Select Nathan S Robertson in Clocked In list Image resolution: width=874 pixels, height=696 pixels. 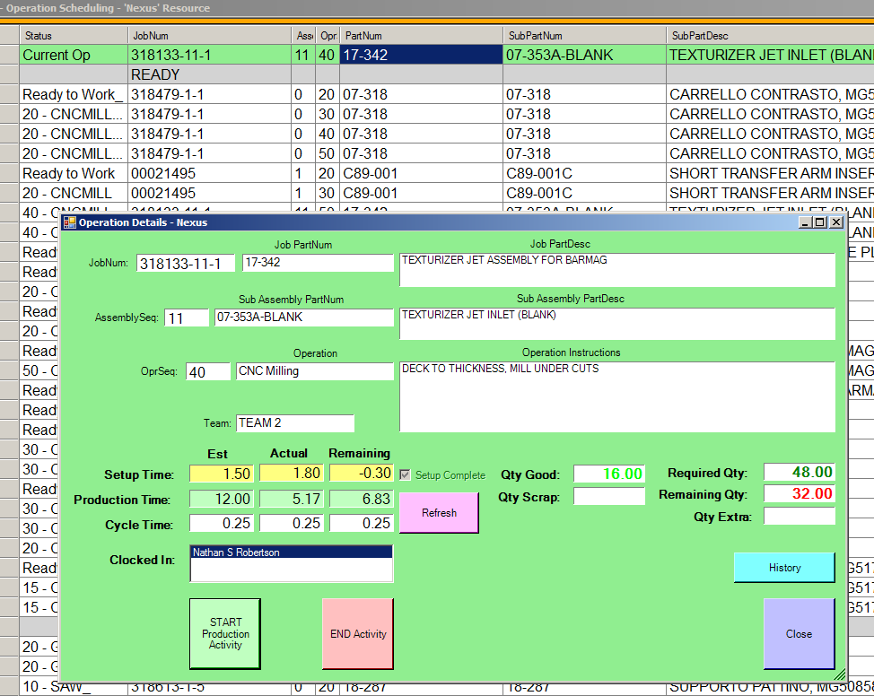tap(291, 553)
